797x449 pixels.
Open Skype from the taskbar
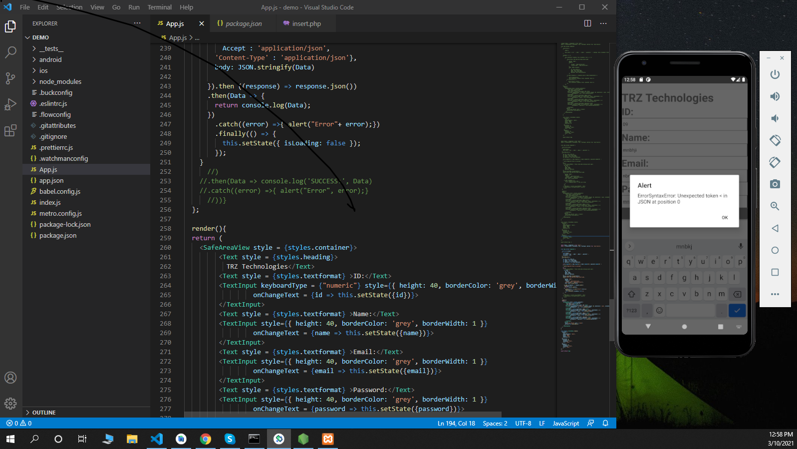click(x=230, y=439)
